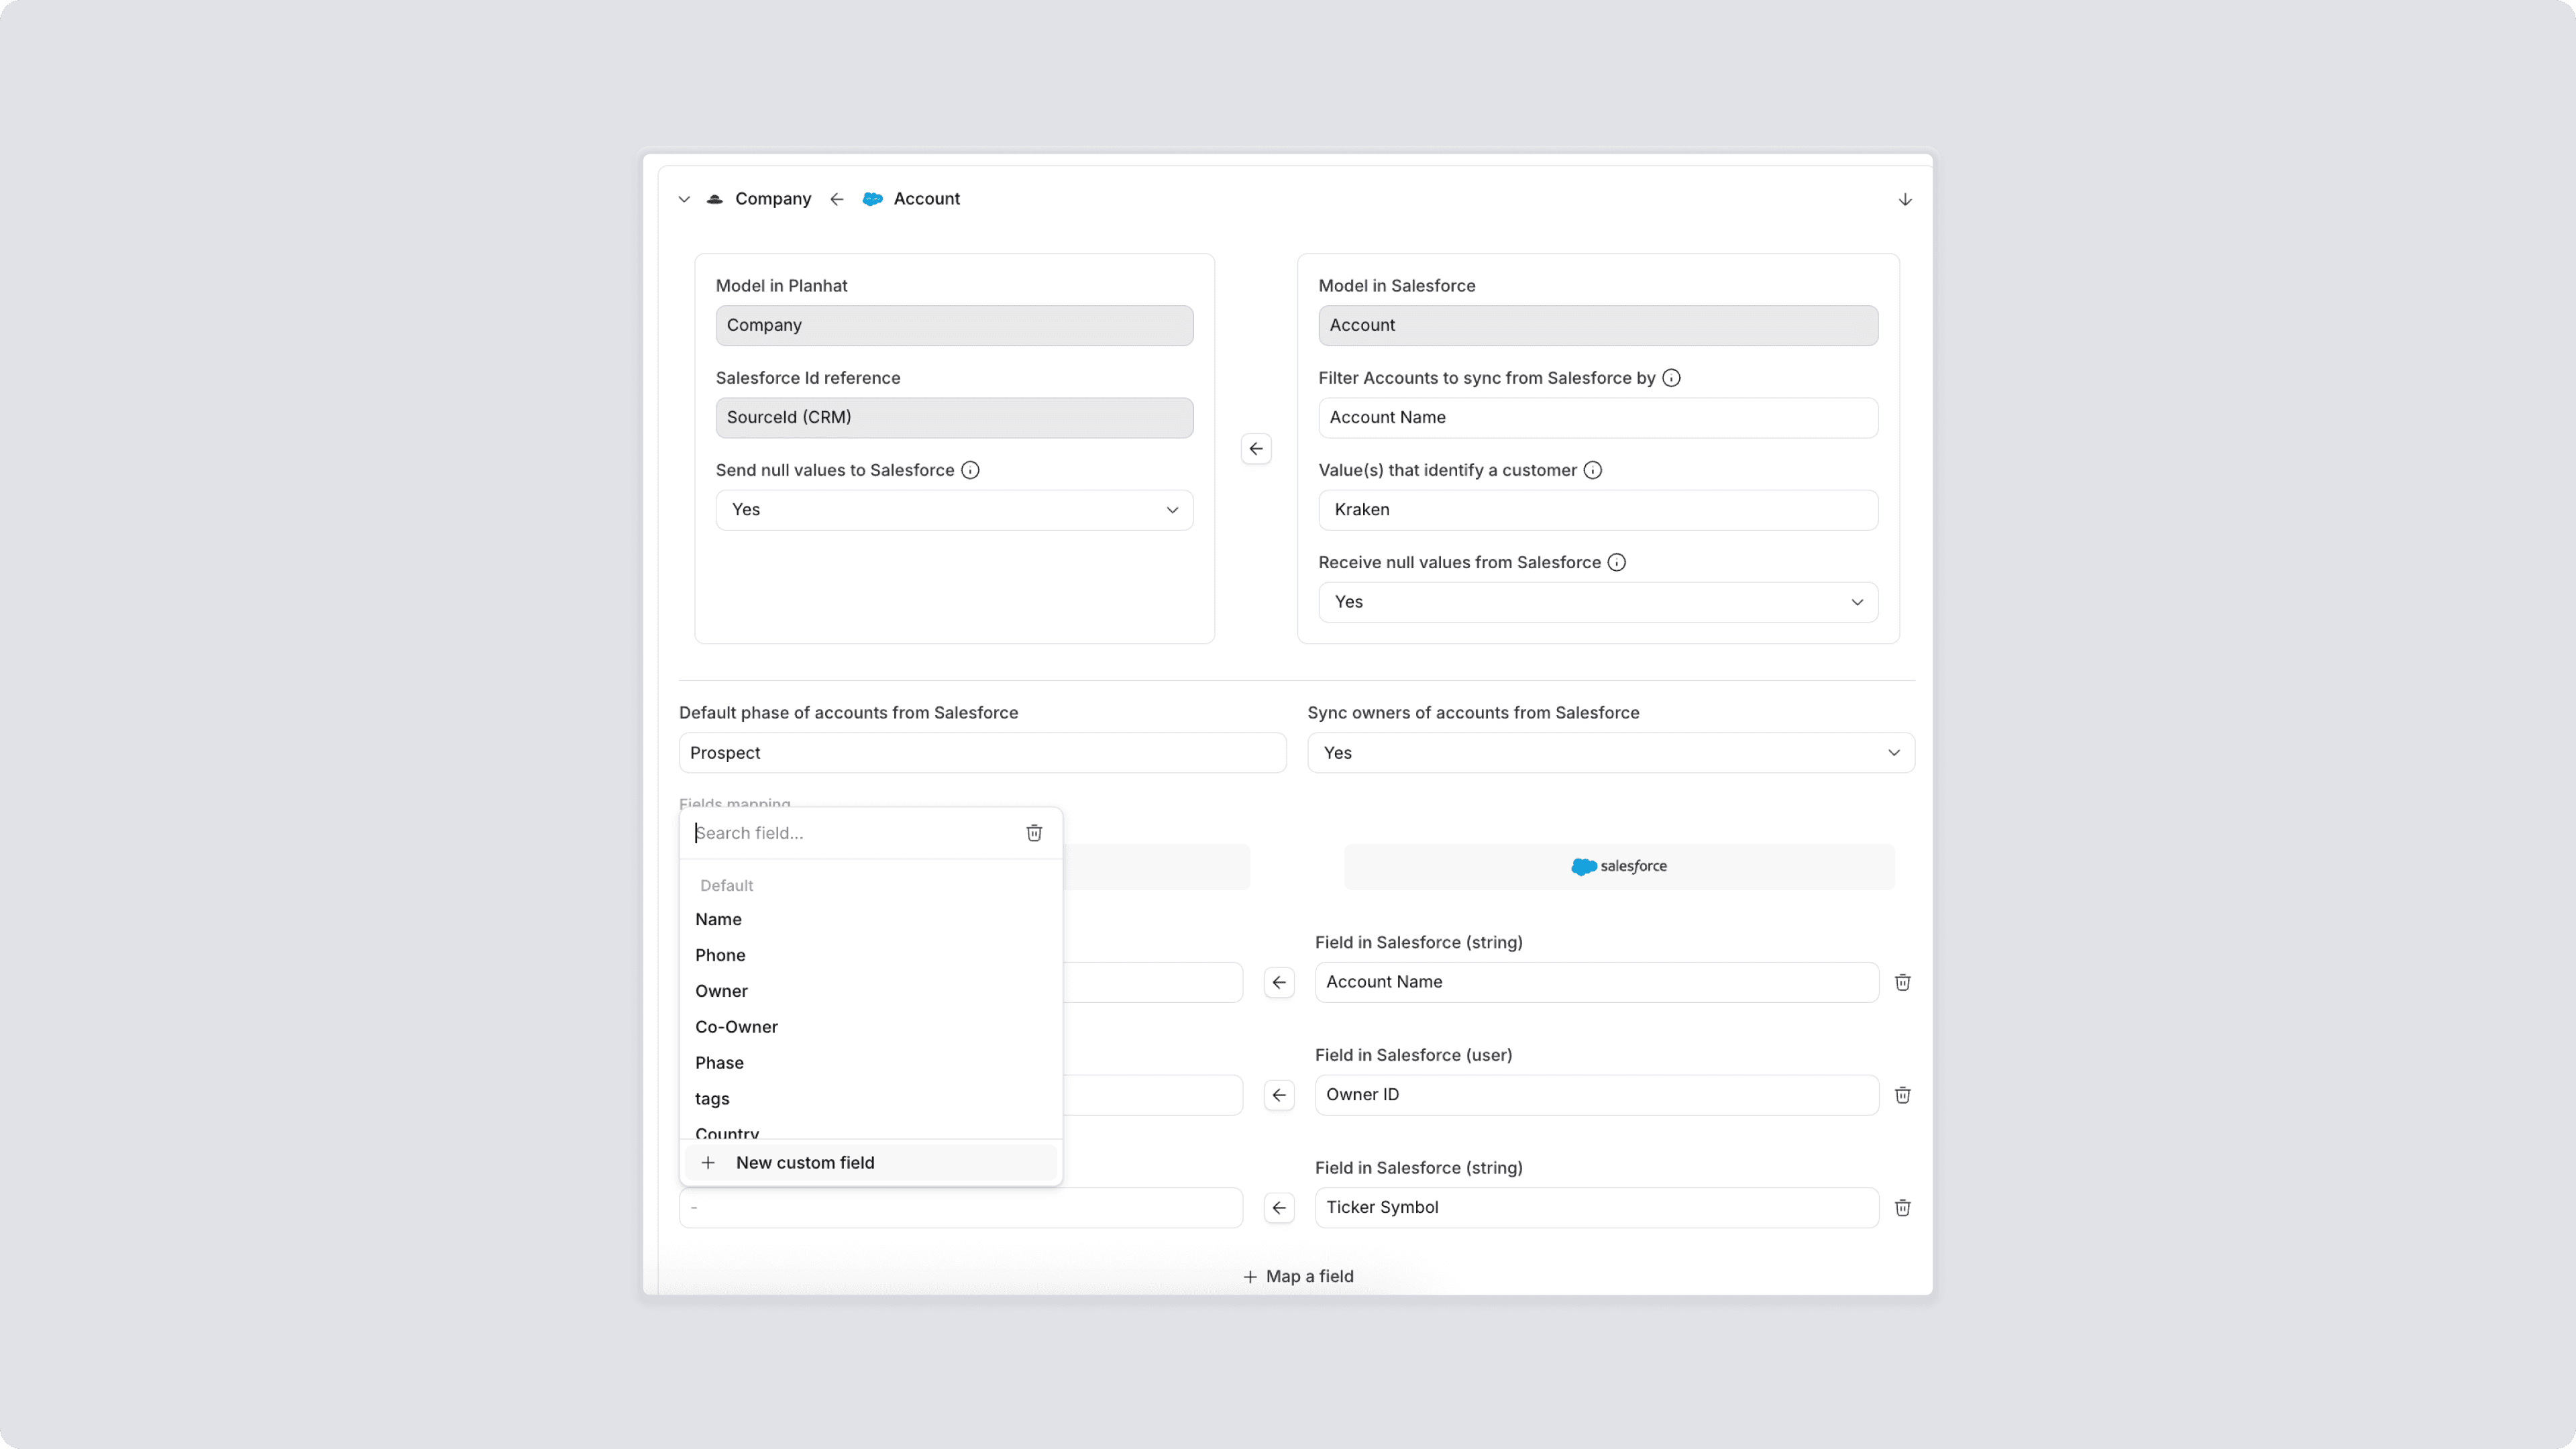Toggle direction arrow for Owner ID mapping

pos(1279,1095)
